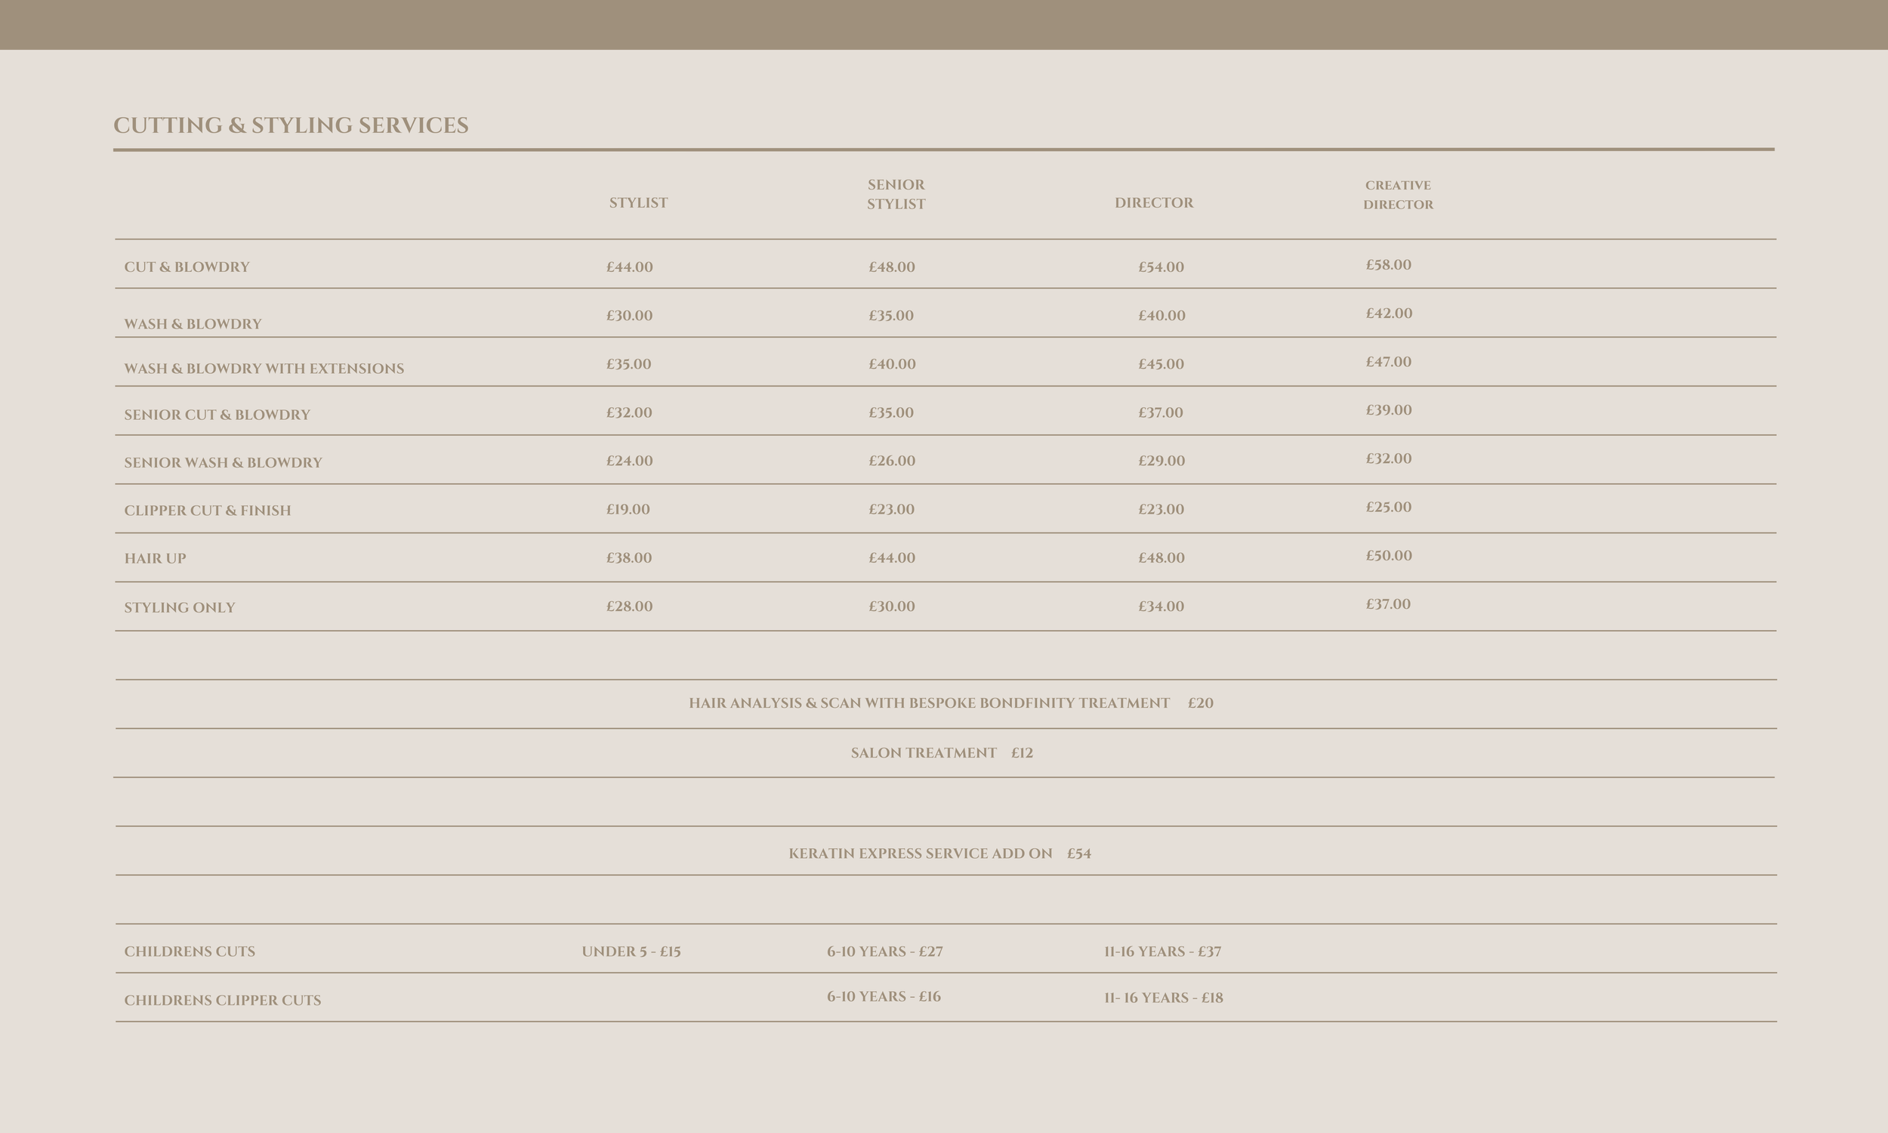The image size is (1888, 1133).
Task: Click the £58.00 Creative Director price
Action: 1388,265
